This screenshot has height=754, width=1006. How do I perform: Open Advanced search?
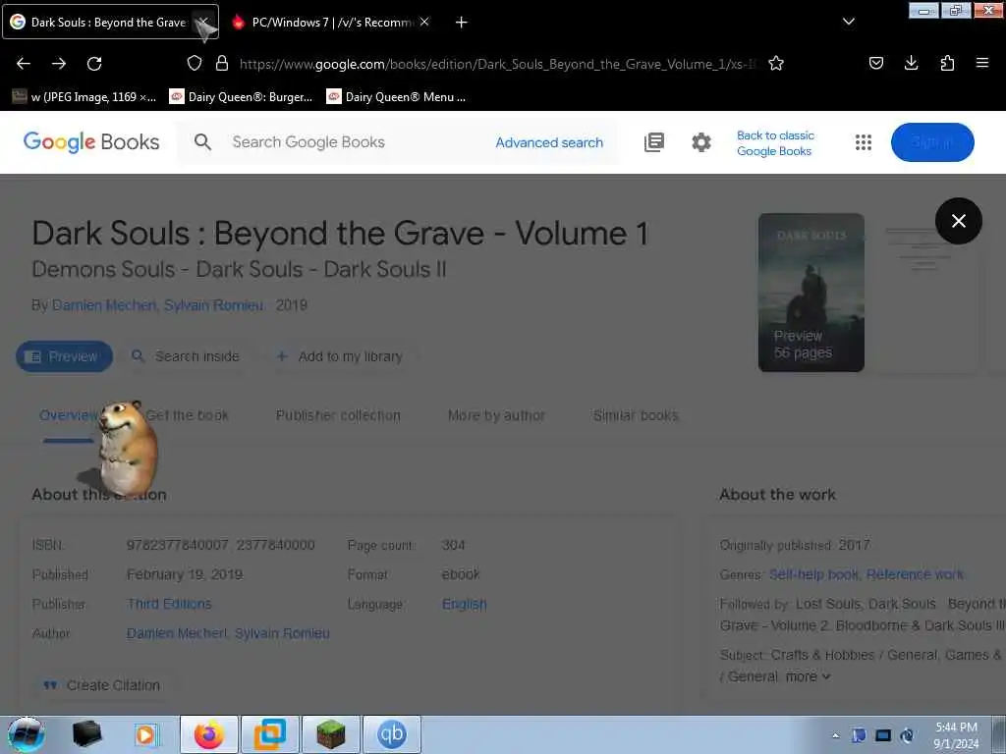[x=549, y=142]
